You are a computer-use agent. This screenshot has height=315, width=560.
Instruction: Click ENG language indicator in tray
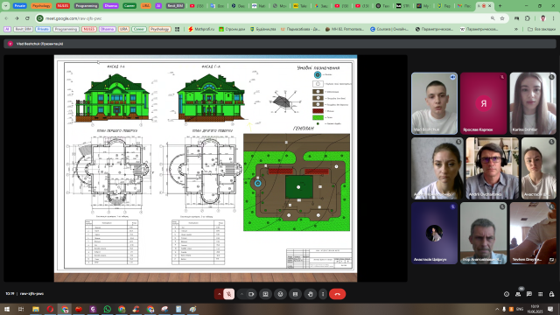520,309
